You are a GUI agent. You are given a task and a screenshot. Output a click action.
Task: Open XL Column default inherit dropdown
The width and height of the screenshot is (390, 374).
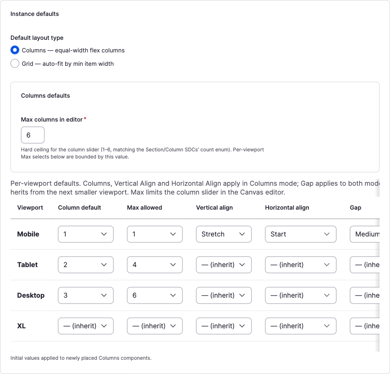(86, 326)
